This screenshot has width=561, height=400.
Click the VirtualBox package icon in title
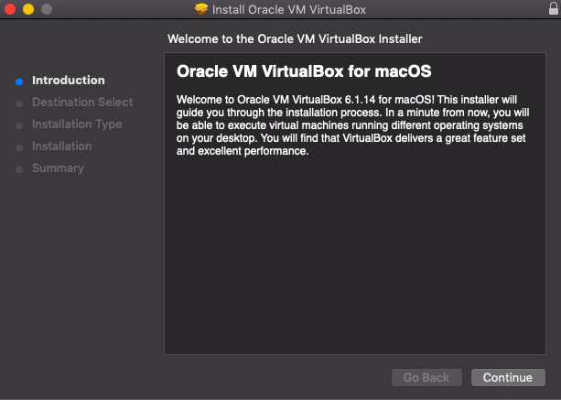[201, 9]
